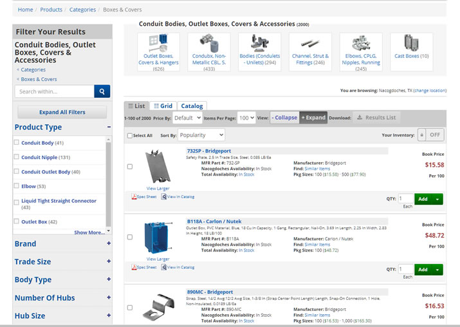Click download Results List button

tap(376, 118)
